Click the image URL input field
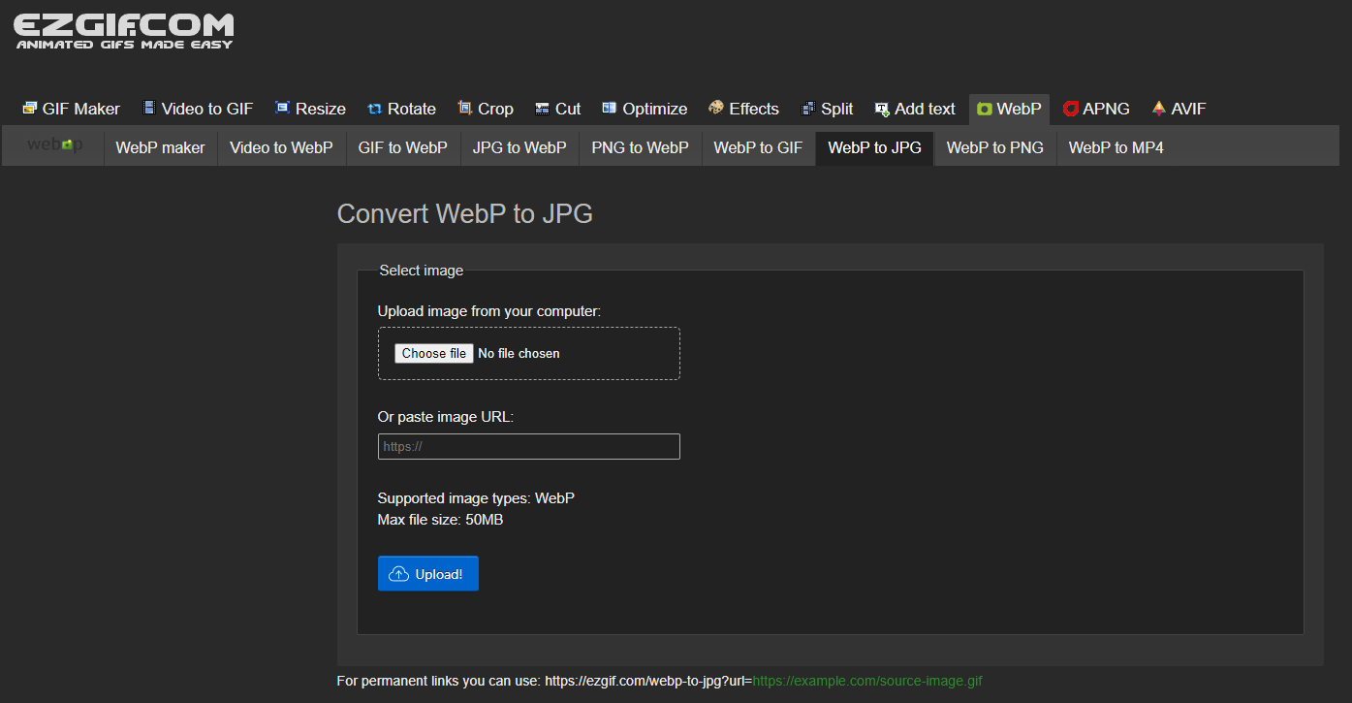Screen dimensions: 1352x703 tap(529, 447)
